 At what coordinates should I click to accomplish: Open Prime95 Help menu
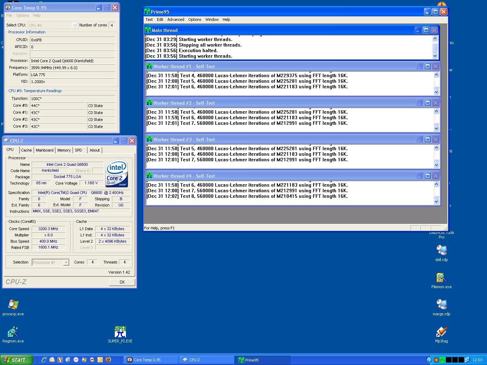tap(226, 19)
